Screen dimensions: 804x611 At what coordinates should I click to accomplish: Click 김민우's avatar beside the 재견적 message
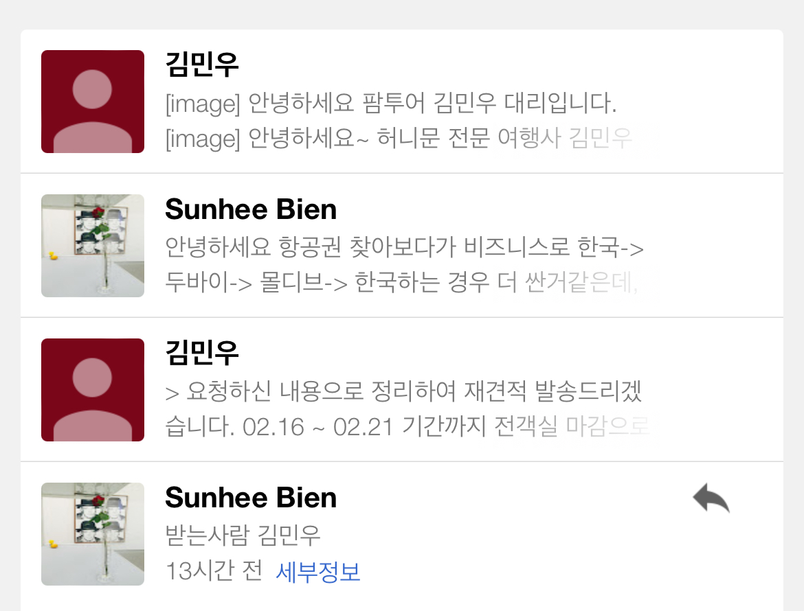[x=93, y=390]
